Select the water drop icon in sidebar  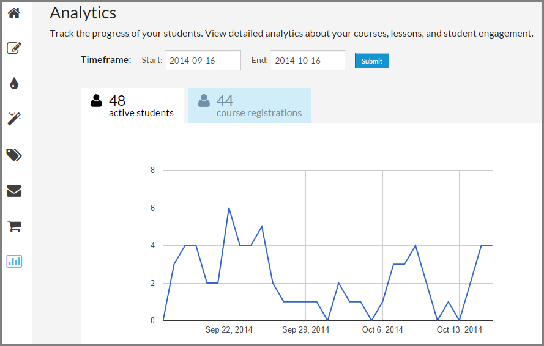click(x=14, y=84)
